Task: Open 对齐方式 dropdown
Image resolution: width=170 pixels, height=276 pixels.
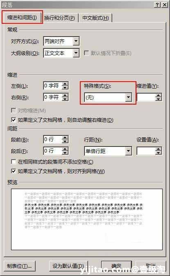Action: coord(76,41)
